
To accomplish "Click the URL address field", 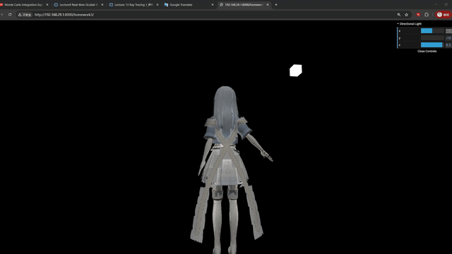I will 213,15.
